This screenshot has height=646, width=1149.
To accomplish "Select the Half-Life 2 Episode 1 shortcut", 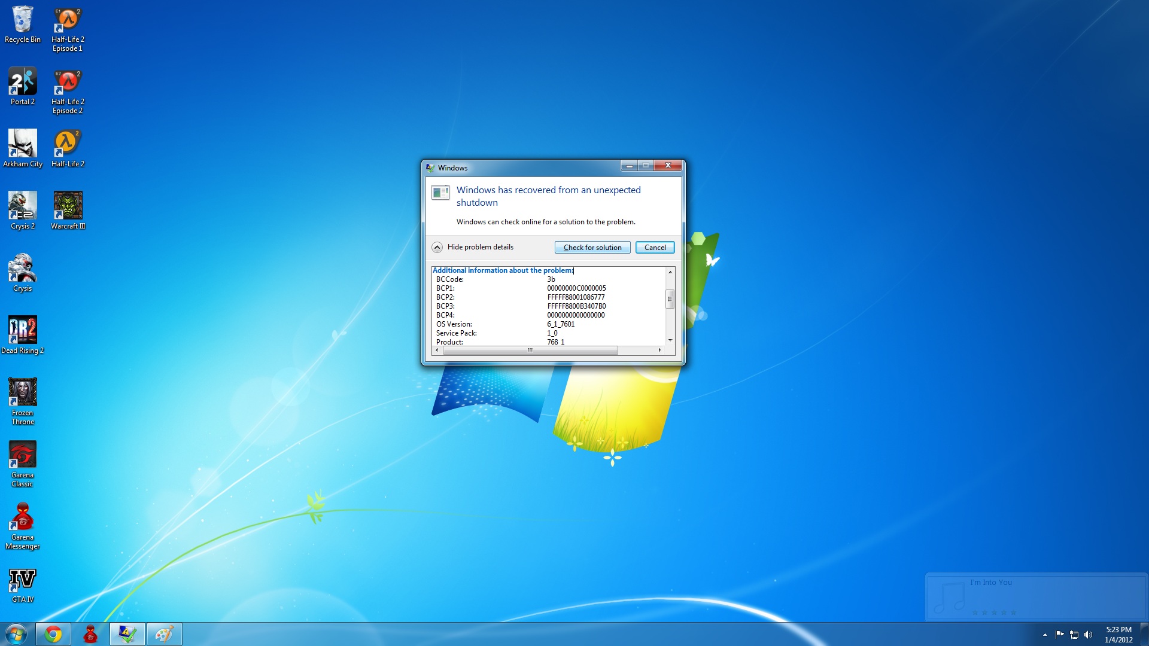I will tap(68, 29).
